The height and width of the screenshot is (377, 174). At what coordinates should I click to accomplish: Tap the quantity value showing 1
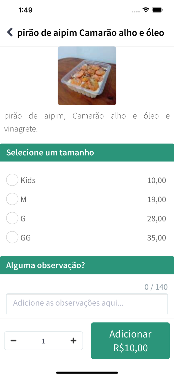pyautogui.click(x=43, y=341)
